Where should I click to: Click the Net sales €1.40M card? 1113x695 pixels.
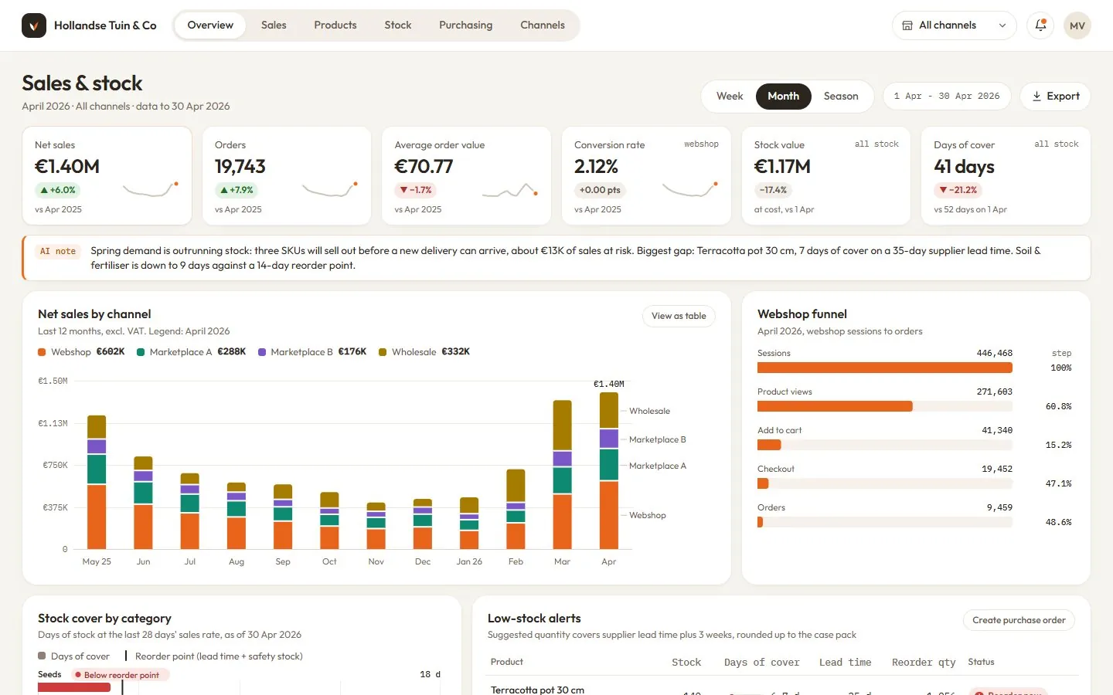click(107, 176)
